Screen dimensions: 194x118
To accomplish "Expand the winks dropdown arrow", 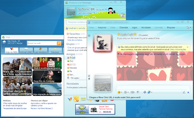I will click(128, 92).
